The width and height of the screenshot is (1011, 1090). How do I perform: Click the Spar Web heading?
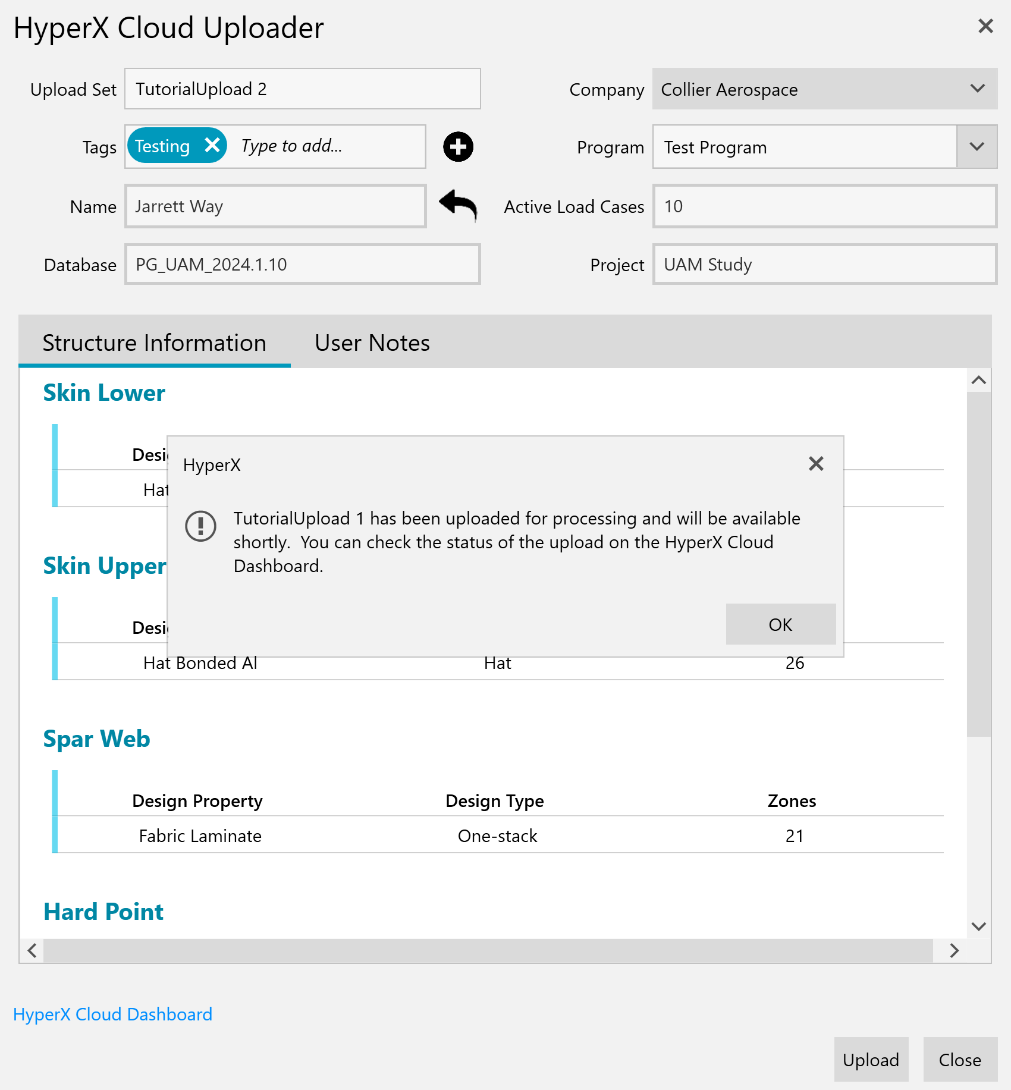(97, 739)
